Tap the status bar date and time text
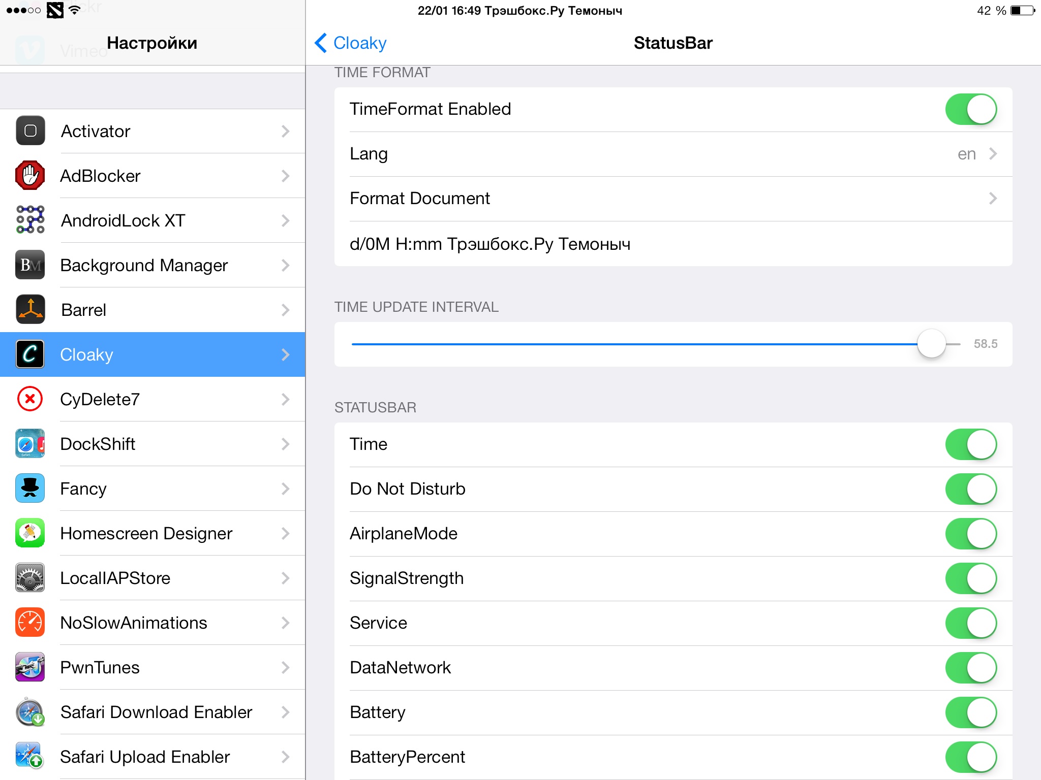 [519, 11]
